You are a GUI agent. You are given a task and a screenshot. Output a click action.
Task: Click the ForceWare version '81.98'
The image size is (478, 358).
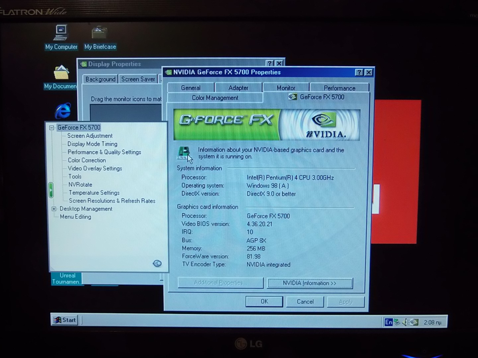pyautogui.click(x=253, y=257)
